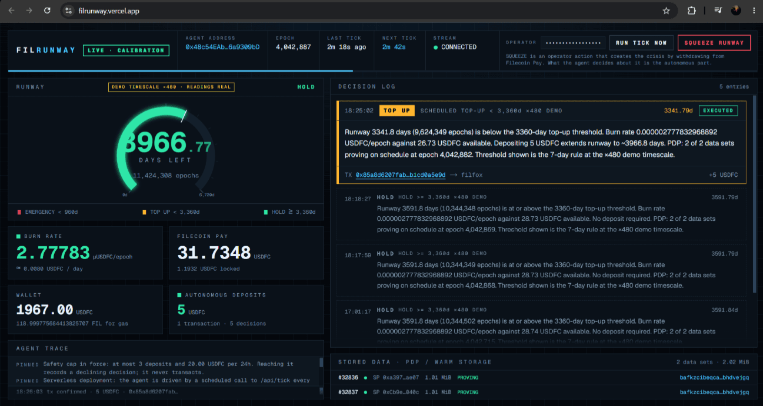Screen dimensions: 763x406
Task: Click the FIL for gas amount under the Wallet balance
Action: coord(72,323)
